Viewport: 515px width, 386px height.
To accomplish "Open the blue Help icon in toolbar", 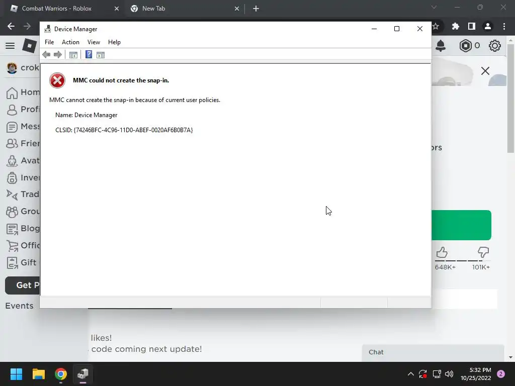I will [89, 54].
